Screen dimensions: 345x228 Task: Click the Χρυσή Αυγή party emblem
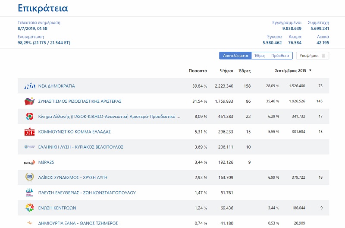29,177
